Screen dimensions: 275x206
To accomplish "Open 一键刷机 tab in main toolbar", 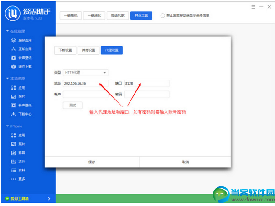I will pyautogui.click(x=71, y=15).
